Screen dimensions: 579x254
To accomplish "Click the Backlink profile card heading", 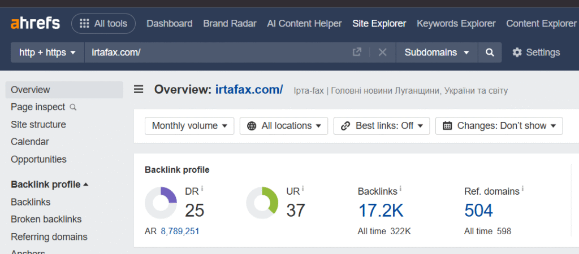I will click(x=177, y=169).
